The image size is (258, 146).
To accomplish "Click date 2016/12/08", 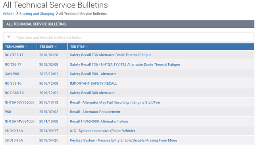I will (49, 83).
